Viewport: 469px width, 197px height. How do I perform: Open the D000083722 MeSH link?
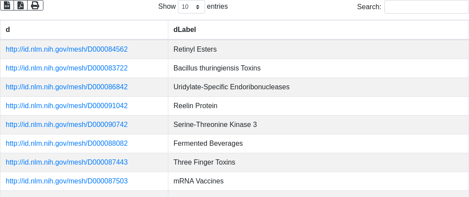(67, 68)
